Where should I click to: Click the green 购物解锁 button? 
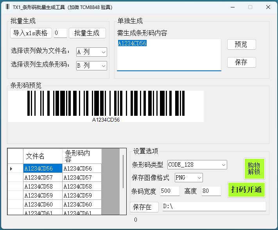click(254, 169)
